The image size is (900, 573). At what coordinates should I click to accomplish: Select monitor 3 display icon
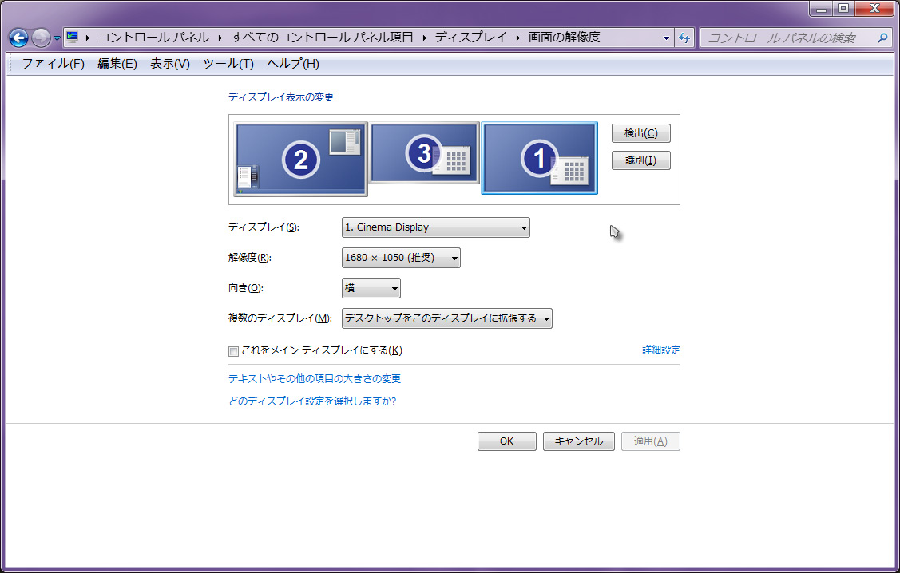(x=424, y=152)
